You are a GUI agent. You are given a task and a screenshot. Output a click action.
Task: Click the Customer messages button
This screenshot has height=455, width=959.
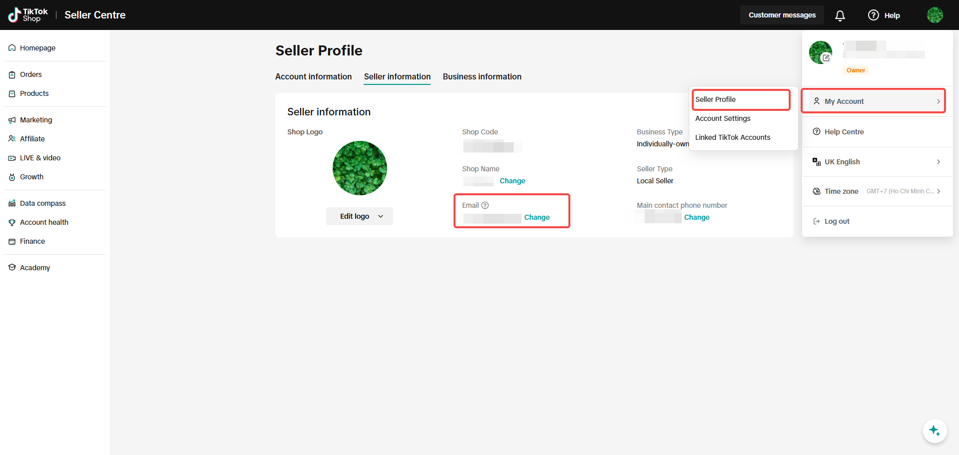[x=782, y=15]
